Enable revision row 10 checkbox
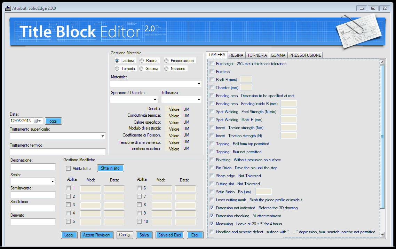Image resolution: width=396 pixels, height=249 pixels. [x=140, y=221]
